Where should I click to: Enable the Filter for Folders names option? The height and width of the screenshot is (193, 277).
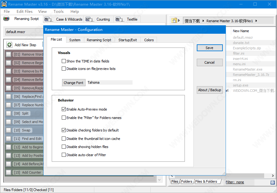[64, 117]
